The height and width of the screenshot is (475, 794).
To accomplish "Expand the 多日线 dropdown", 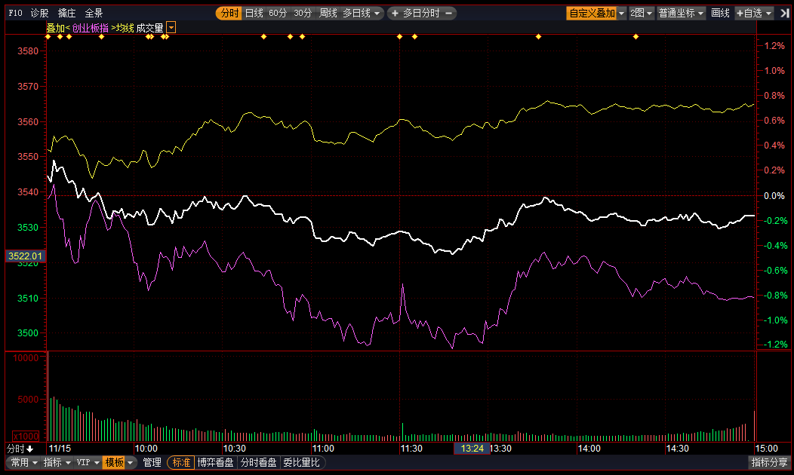I will tap(362, 13).
